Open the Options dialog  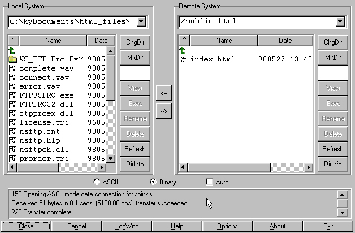click(x=227, y=226)
